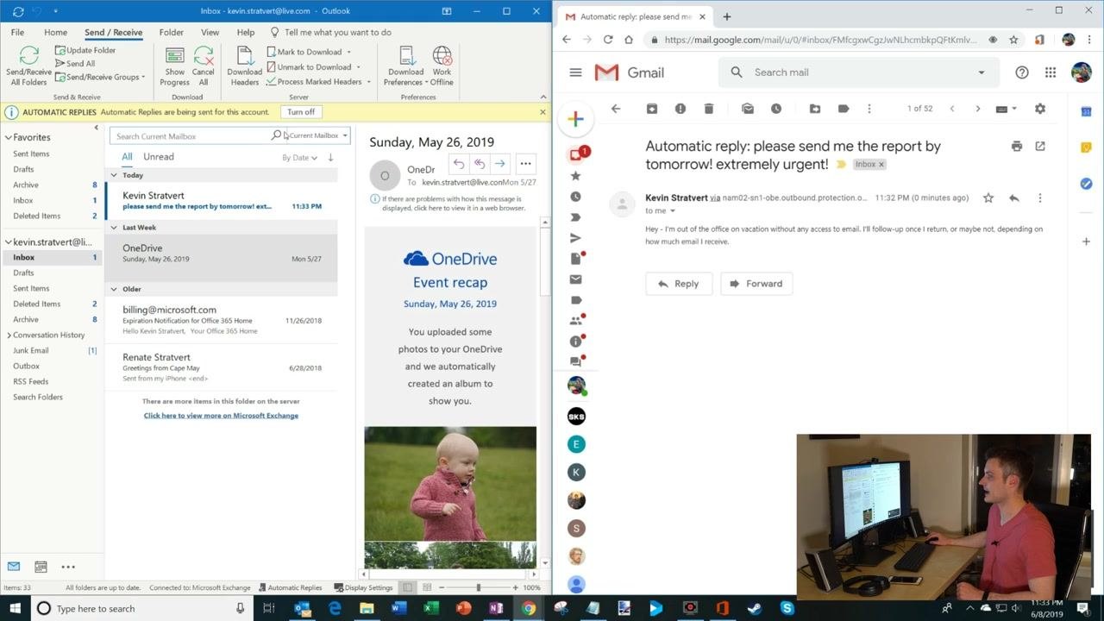Viewport: 1104px width, 621px height.
Task: Open Send/Receive Groups dropdown
Action: click(99, 77)
